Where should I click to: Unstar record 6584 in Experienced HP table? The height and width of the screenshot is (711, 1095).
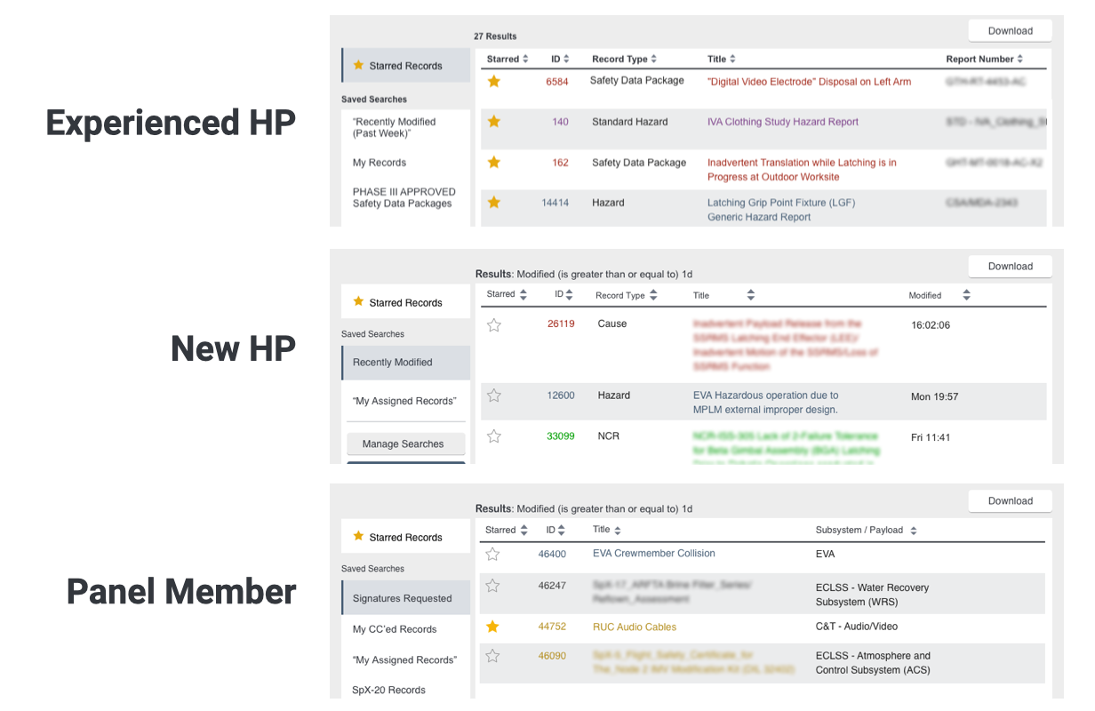click(x=494, y=81)
